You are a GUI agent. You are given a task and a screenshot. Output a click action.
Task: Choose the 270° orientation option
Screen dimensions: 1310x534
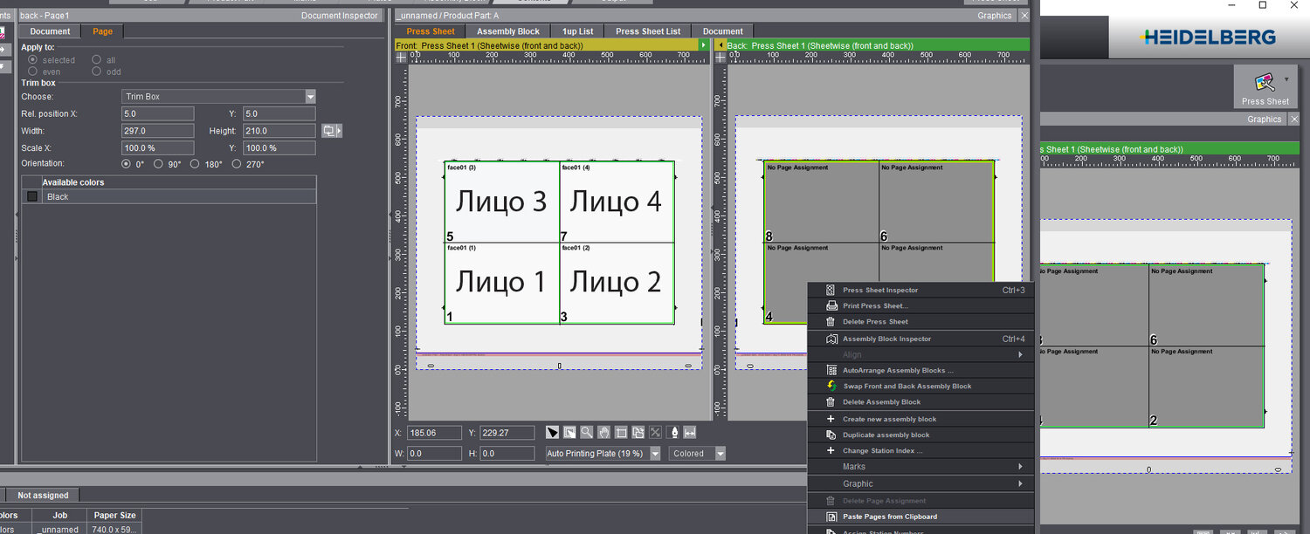tap(237, 164)
